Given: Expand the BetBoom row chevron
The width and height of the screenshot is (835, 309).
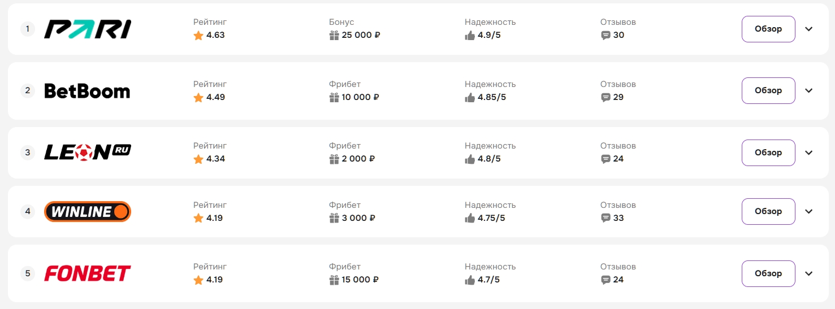Looking at the screenshot, I should (x=809, y=91).
